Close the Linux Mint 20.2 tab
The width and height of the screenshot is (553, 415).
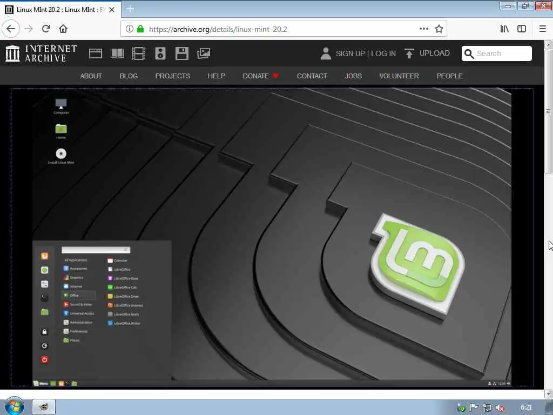pos(112,10)
